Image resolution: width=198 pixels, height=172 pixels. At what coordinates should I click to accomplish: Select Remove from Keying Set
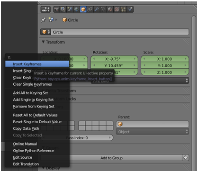tap(37, 107)
